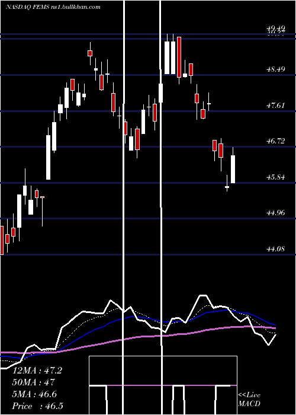Click the 48.49 price level label

pyautogui.click(x=276, y=69)
